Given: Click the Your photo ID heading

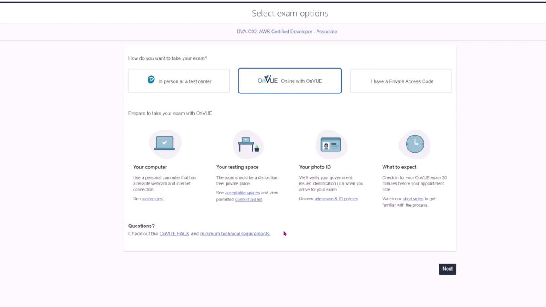Looking at the screenshot, I should 315,167.
